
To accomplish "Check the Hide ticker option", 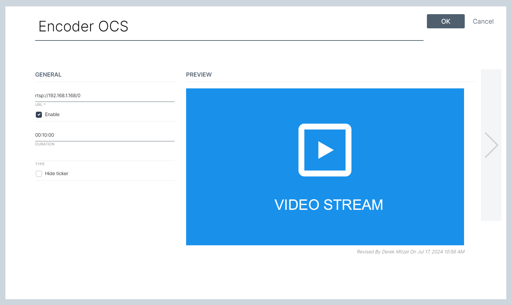I will pos(39,173).
